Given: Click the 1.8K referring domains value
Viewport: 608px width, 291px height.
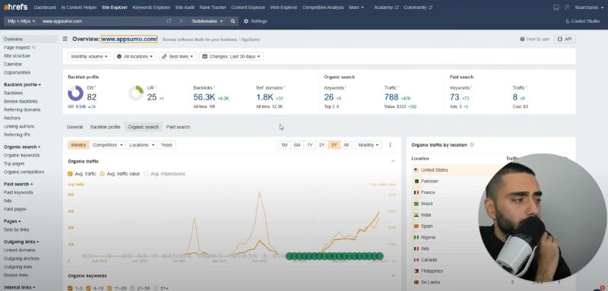Looking at the screenshot, I should click(264, 97).
